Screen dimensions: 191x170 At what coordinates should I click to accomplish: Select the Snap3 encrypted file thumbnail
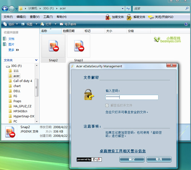(x=79, y=48)
